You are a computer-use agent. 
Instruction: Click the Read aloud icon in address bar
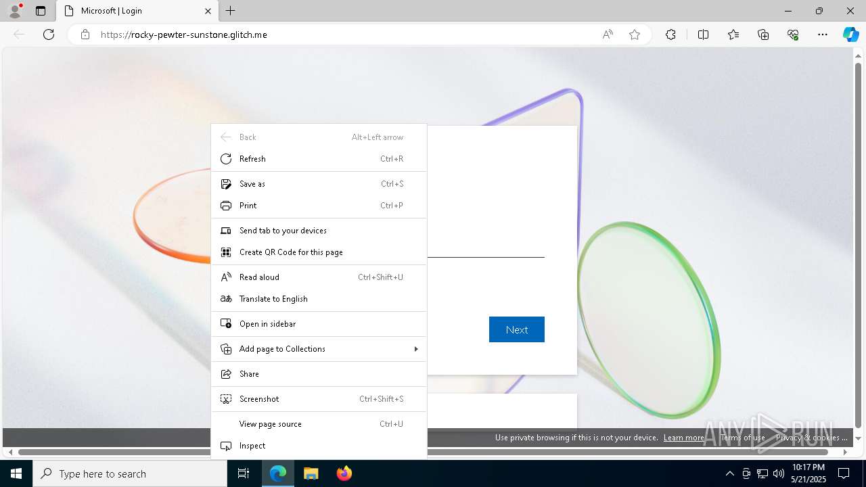(608, 34)
